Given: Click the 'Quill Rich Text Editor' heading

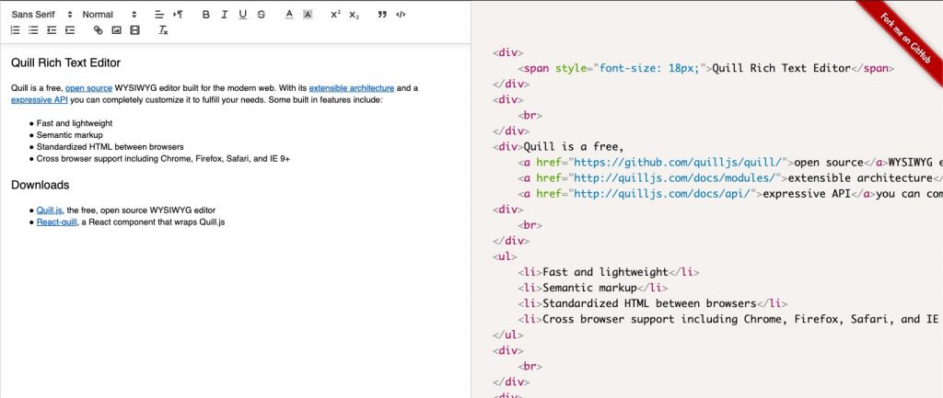Looking at the screenshot, I should (x=65, y=63).
